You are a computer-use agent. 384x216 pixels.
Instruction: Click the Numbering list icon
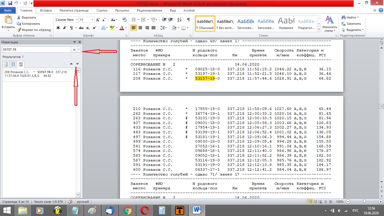(x=143, y=20)
